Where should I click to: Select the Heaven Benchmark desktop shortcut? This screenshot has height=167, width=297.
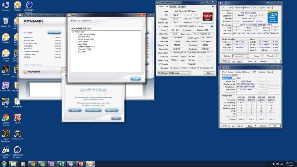coord(6,136)
